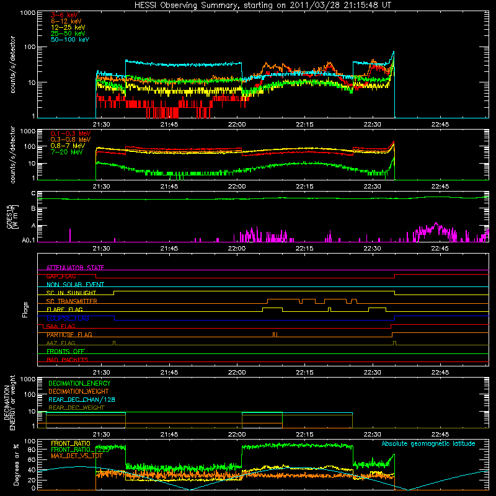This screenshot has height=496, width=496.
Task: Click the 21:30 tick under the keV panel
Action: pyautogui.click(x=101, y=125)
